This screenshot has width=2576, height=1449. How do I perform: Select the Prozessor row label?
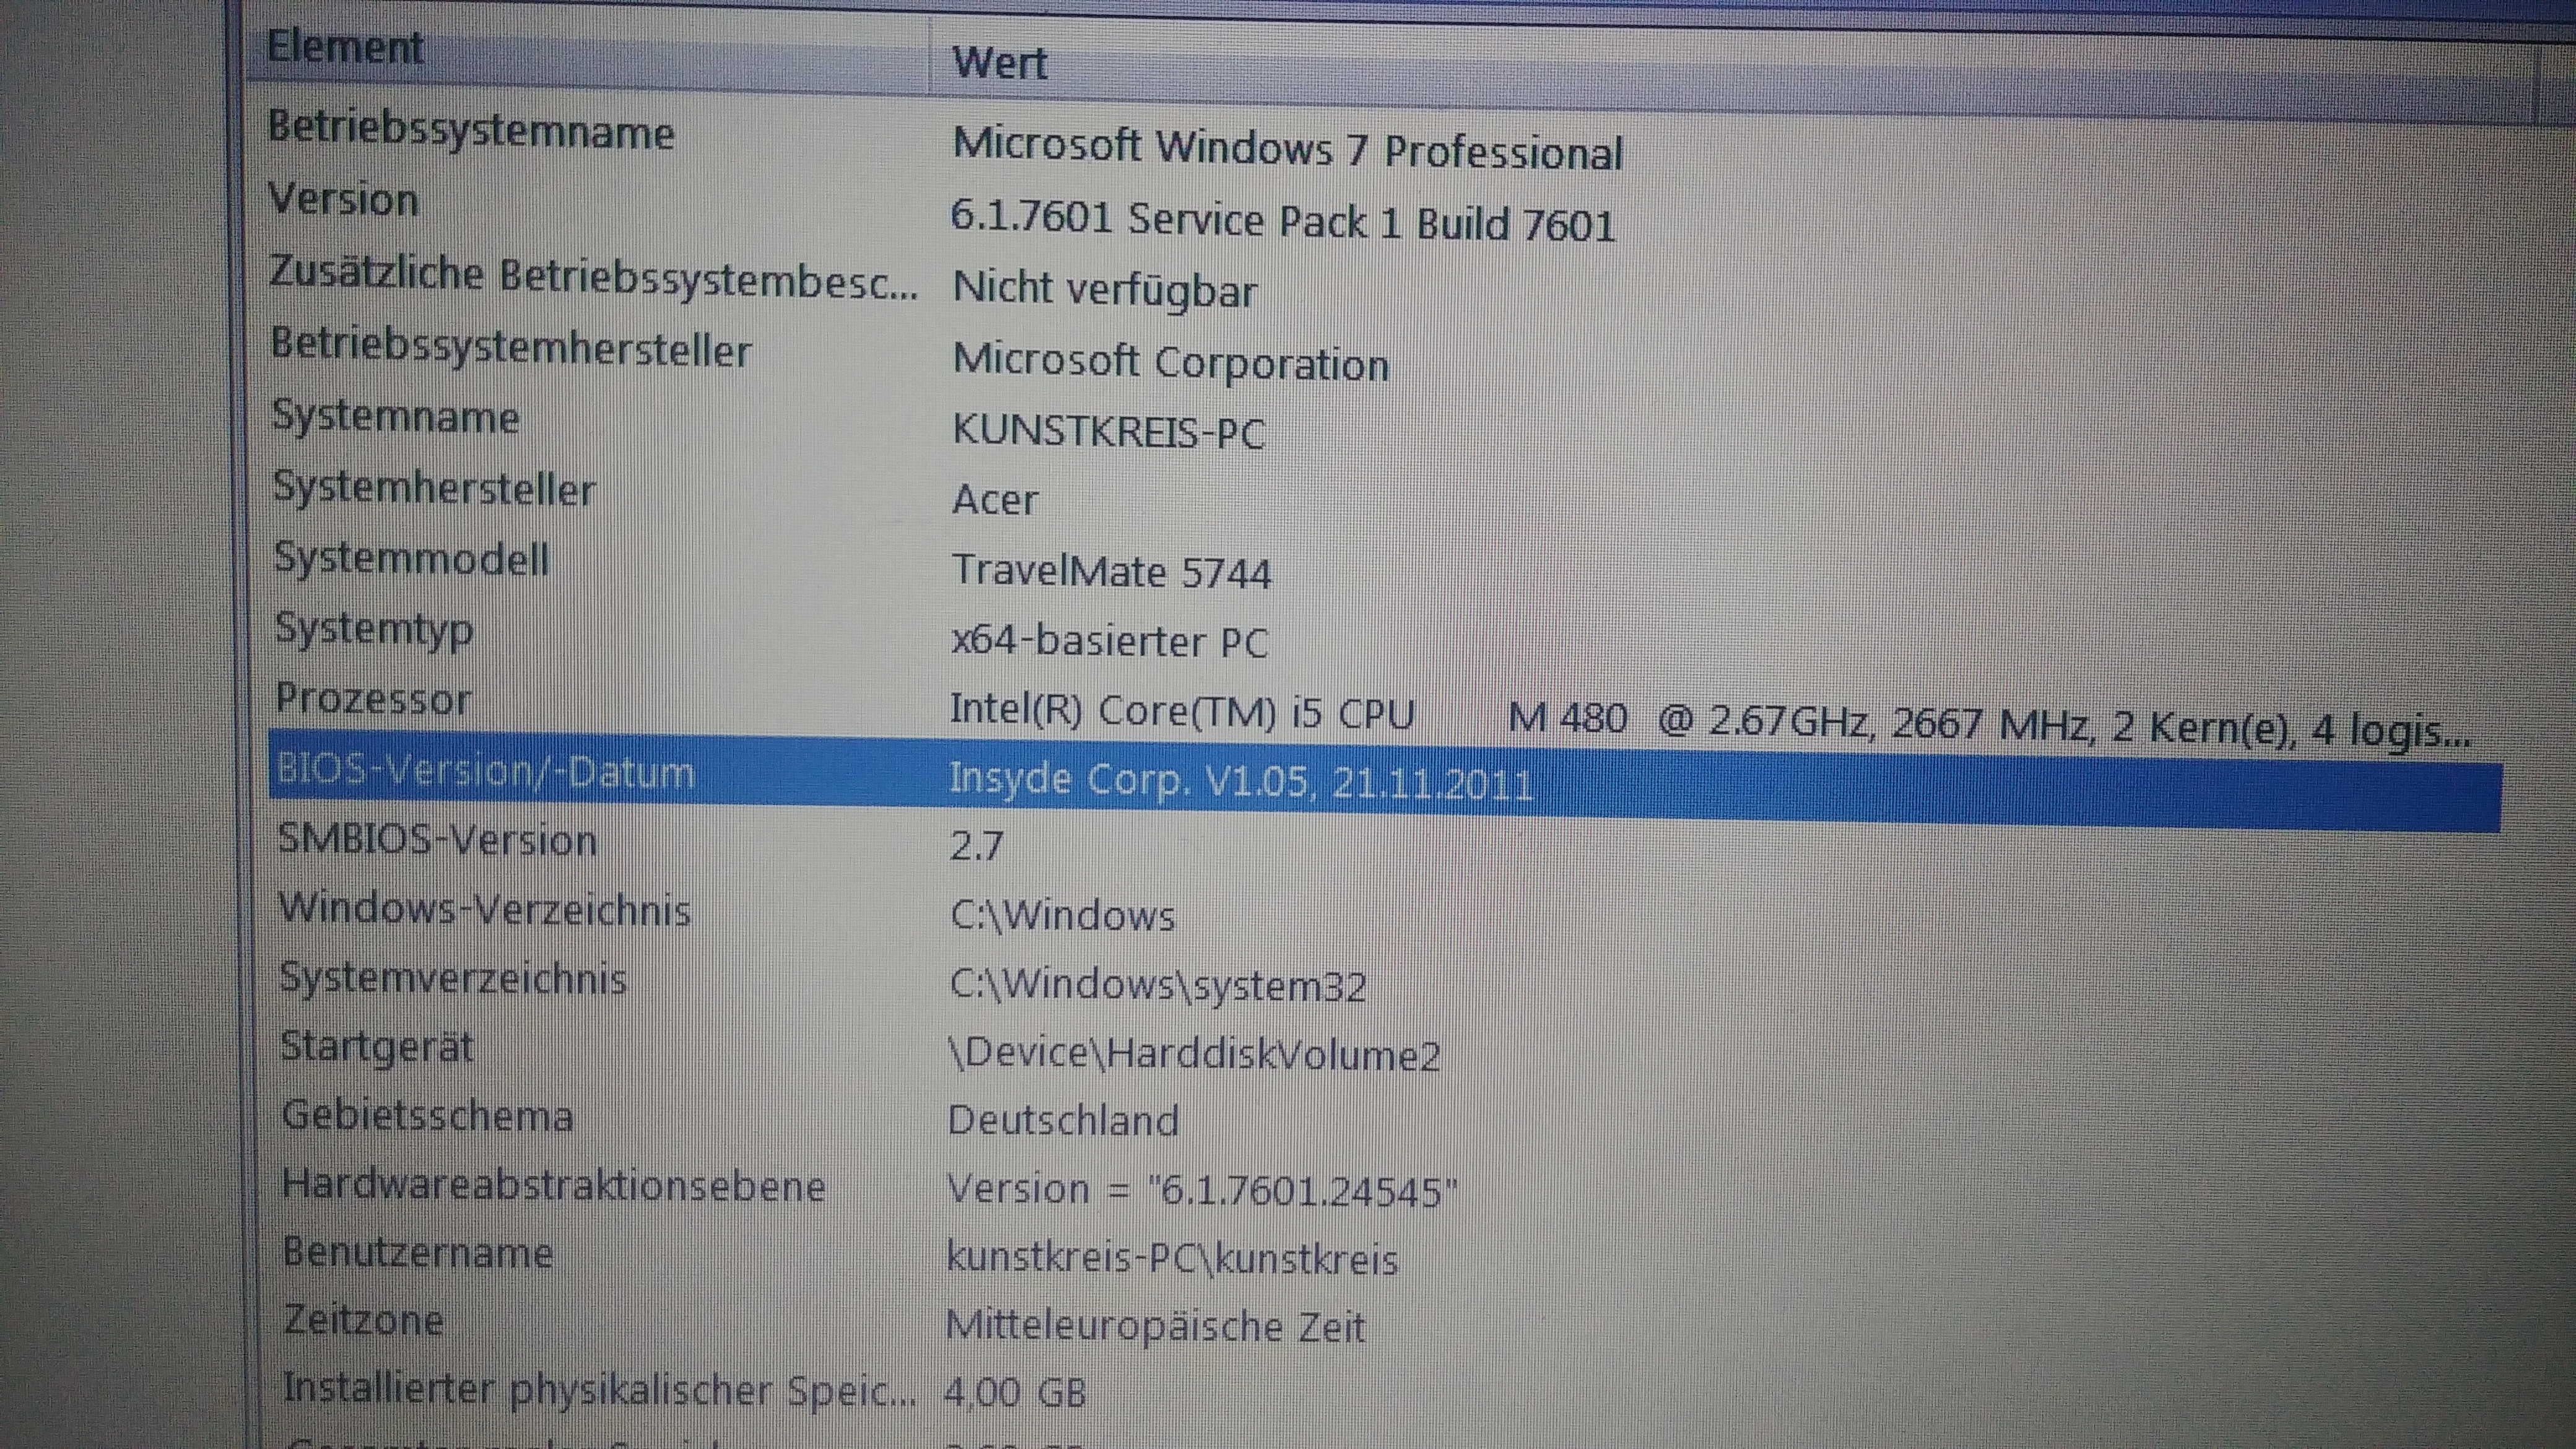click(373, 698)
